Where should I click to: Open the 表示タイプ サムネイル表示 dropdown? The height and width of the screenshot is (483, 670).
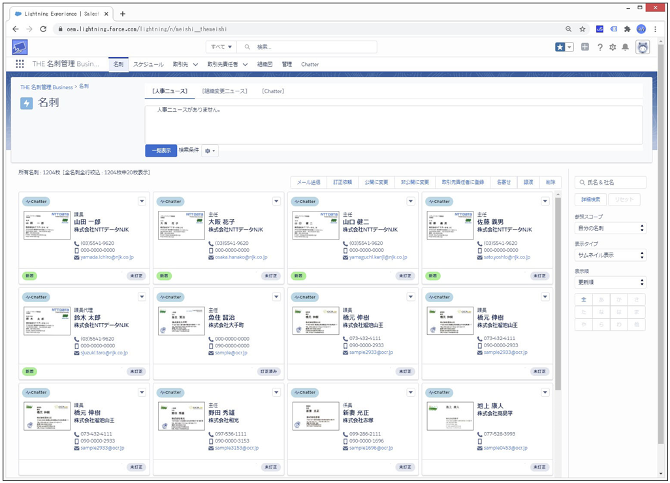pos(610,255)
